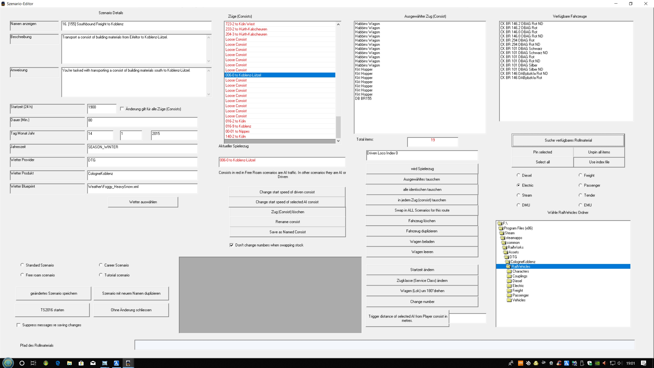Screen dimensions: 654x368
Task: Click the 'Change number' button
Action: [422, 302]
